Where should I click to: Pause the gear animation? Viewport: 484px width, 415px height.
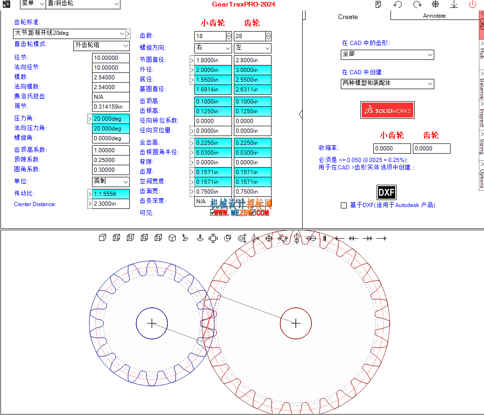click(325, 238)
